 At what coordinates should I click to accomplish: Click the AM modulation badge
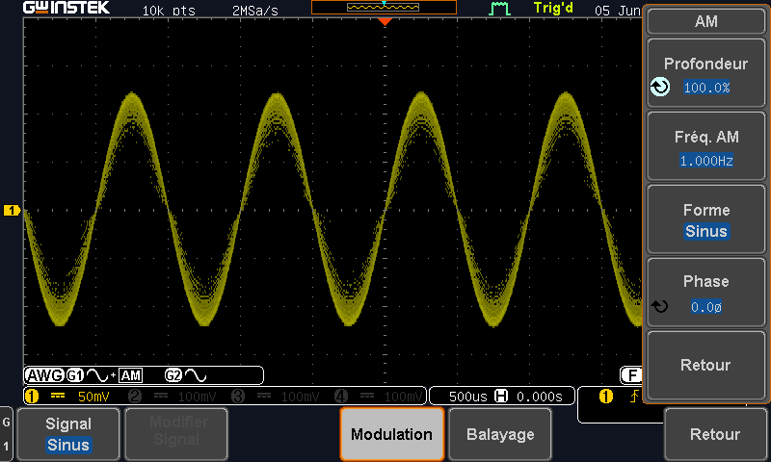point(131,375)
